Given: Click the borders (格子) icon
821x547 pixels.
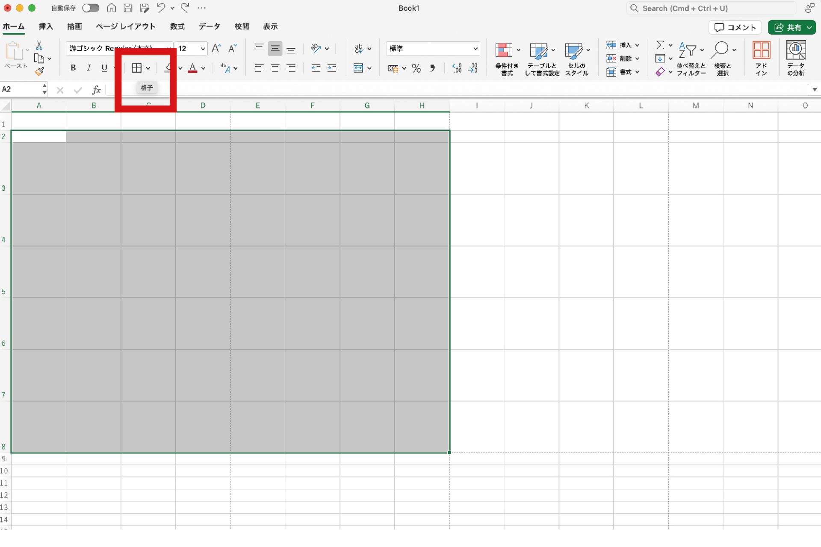Looking at the screenshot, I should pos(136,68).
